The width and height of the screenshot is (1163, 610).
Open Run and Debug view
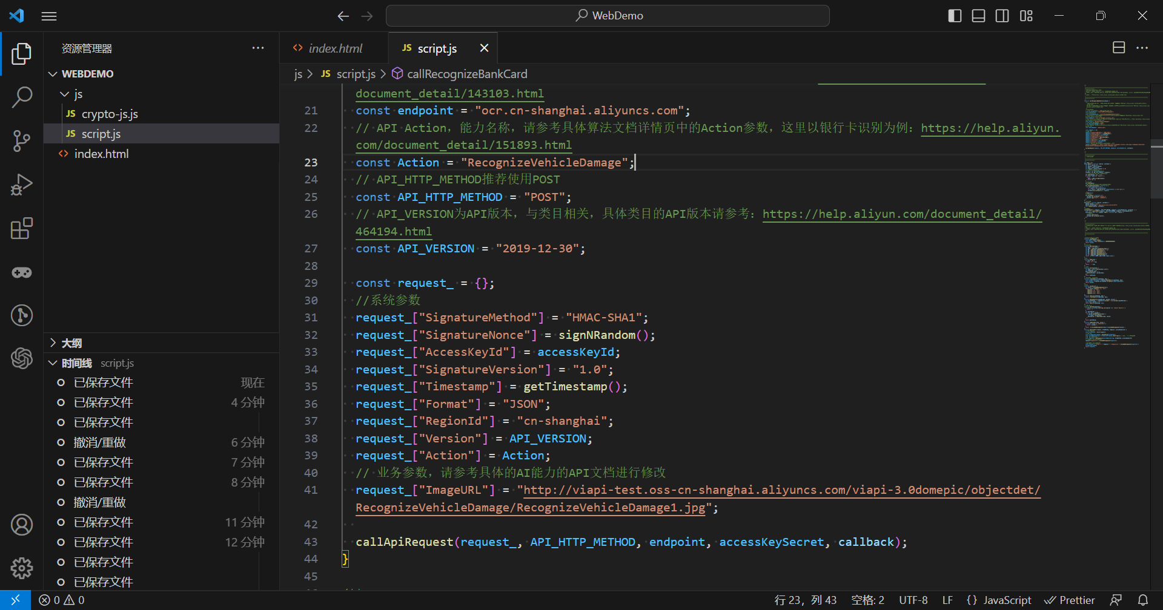click(x=22, y=185)
